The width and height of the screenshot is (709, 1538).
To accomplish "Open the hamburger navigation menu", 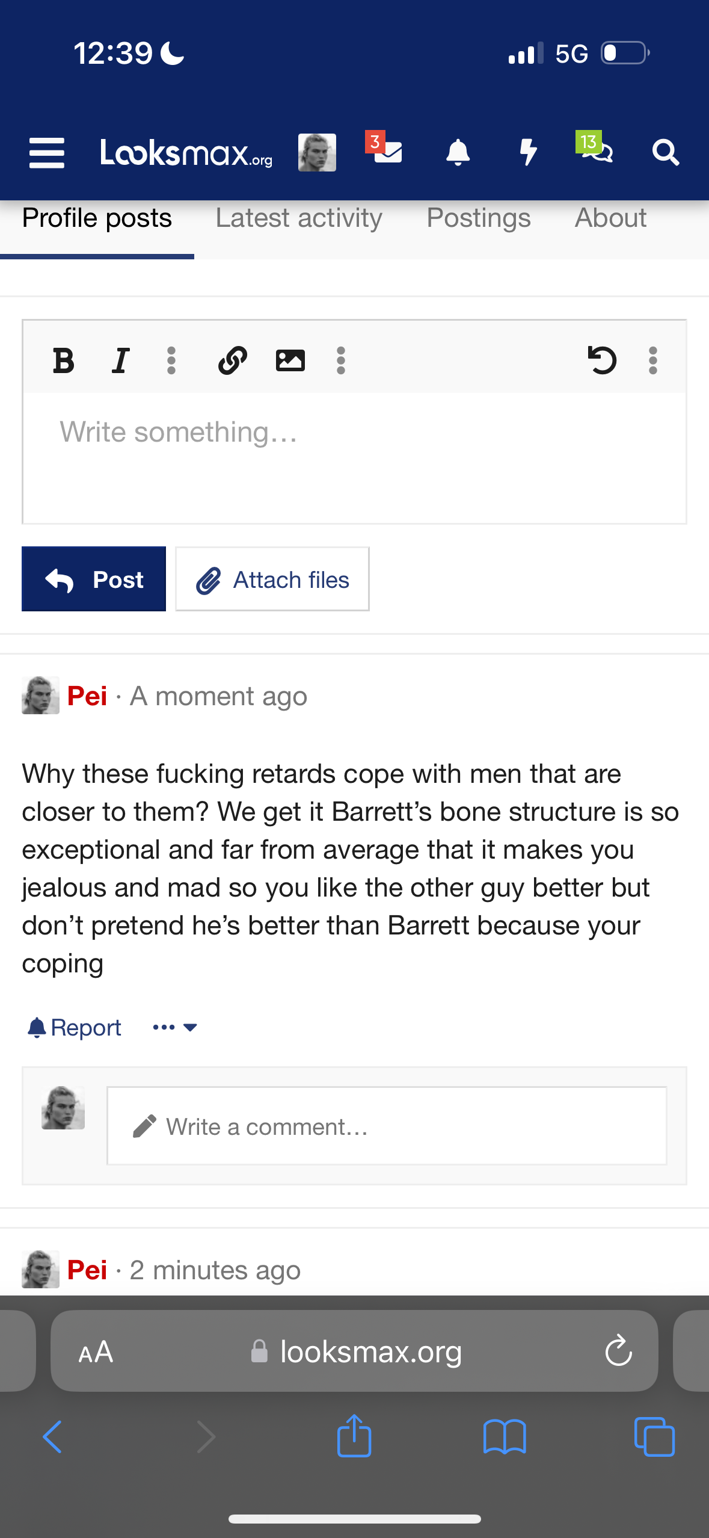I will (x=47, y=153).
